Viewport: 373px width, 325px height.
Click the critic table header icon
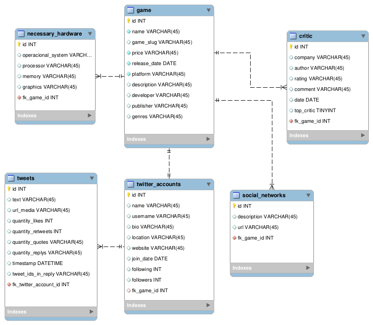[x=293, y=36]
